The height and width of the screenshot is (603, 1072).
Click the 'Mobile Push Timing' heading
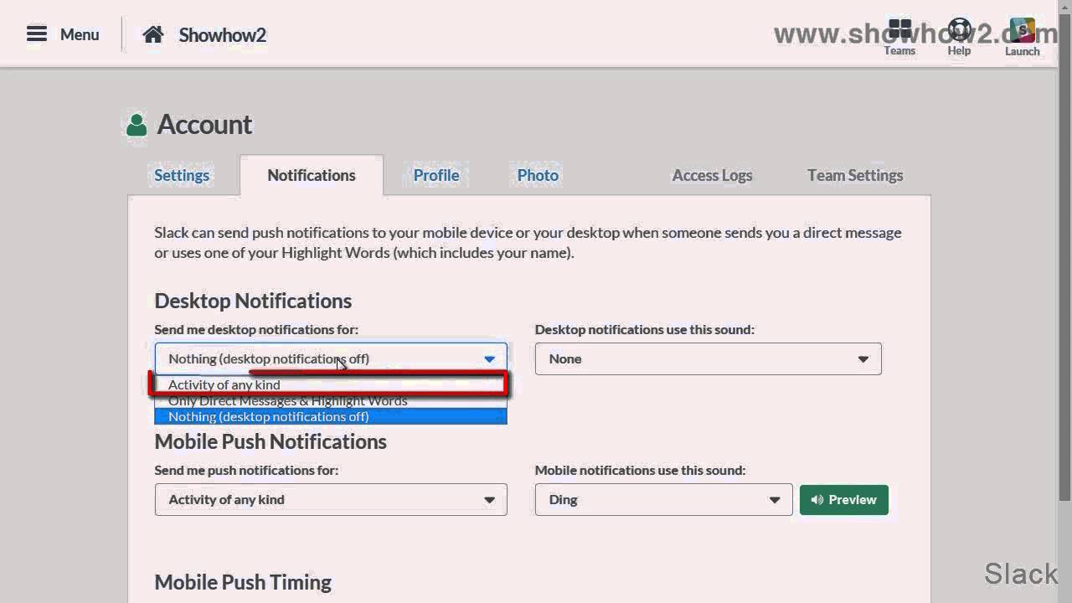click(243, 582)
